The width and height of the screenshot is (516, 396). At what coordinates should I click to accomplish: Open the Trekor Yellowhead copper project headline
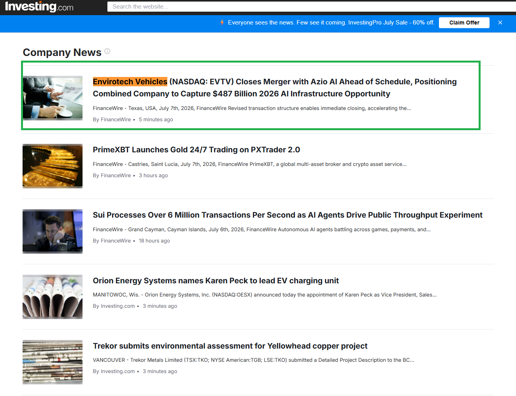click(x=230, y=346)
